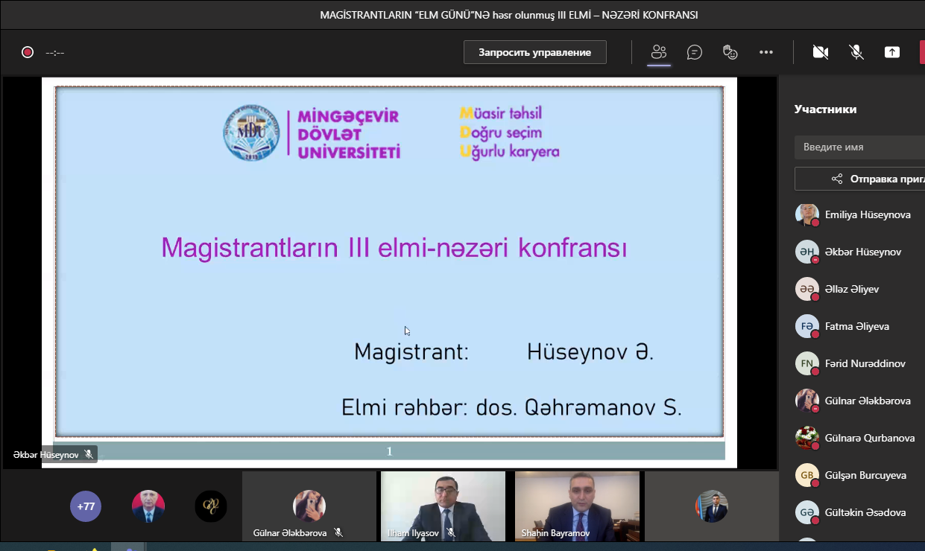Open the meeting chat icon
The width and height of the screenshot is (925, 551).
tap(695, 52)
